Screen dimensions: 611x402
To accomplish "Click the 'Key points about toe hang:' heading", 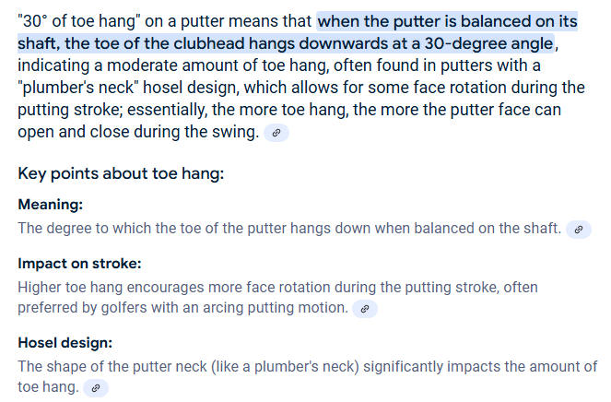I will pyautogui.click(x=121, y=173).
